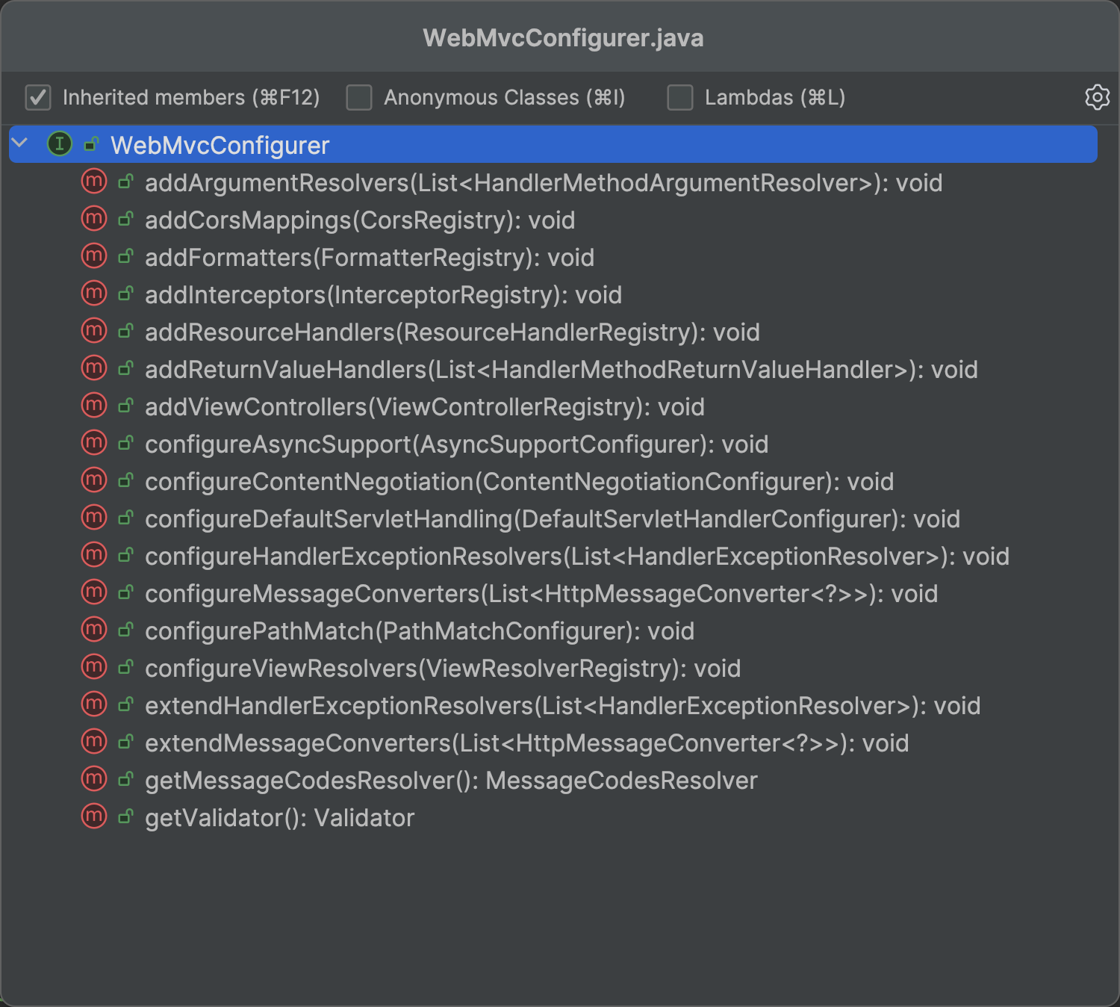Click the method icon beside configurePathMatch

click(x=94, y=630)
